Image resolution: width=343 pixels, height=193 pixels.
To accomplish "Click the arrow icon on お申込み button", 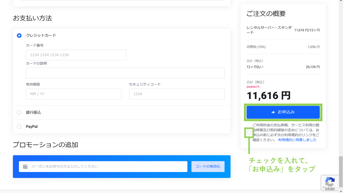I will [273, 112].
